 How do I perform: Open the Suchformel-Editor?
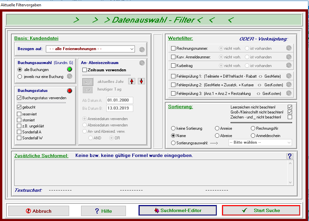[x=177, y=210]
